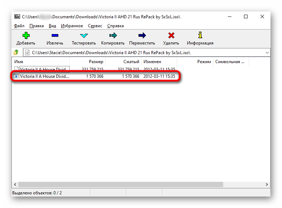Image resolution: width=282 pixels, height=208 pixels.
Task: Open the Справка menu
Action: pos(116,26)
